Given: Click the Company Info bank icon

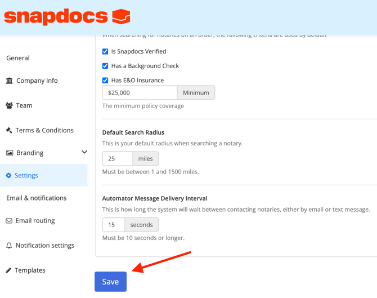Looking at the screenshot, I should coord(9,81).
